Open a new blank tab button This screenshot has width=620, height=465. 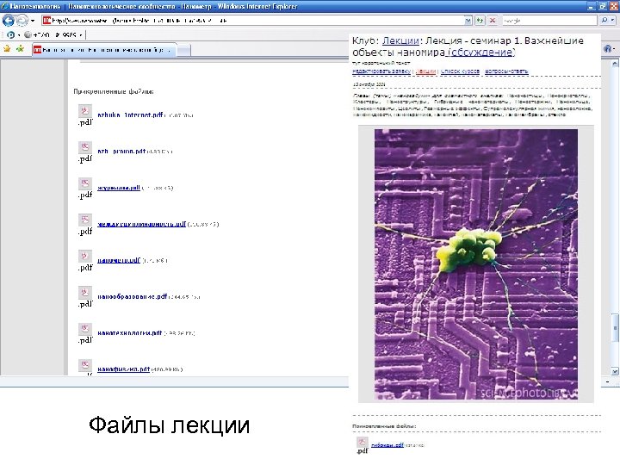point(184,50)
